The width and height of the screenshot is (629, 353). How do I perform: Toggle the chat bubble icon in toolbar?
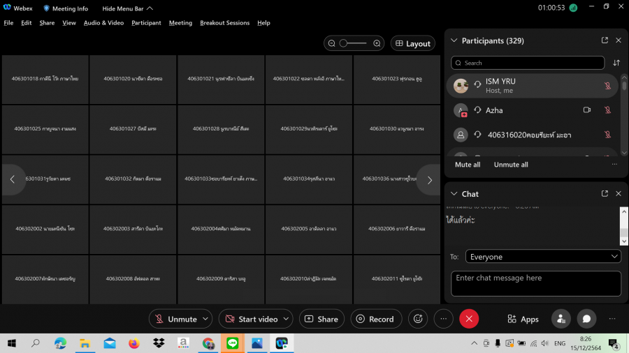click(x=586, y=319)
